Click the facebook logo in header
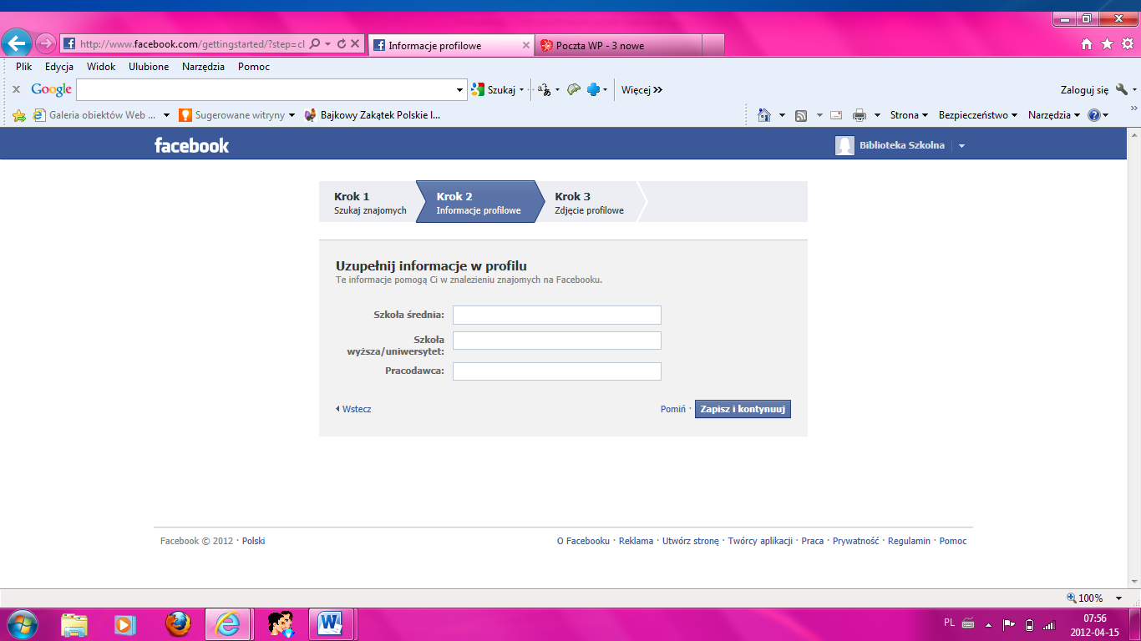The image size is (1141, 641). pyautogui.click(x=191, y=145)
